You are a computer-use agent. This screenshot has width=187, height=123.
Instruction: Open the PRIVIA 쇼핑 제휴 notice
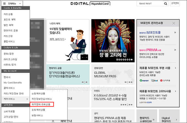pyautogui.click(x=113, y=116)
